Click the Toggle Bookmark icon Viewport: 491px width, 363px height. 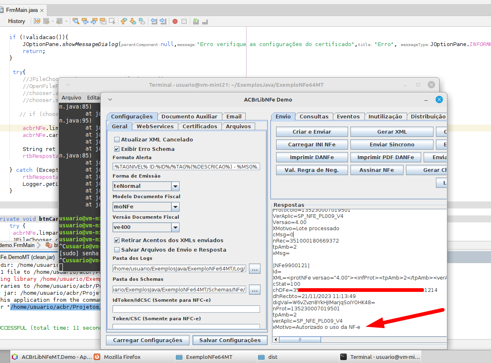(x=142, y=21)
